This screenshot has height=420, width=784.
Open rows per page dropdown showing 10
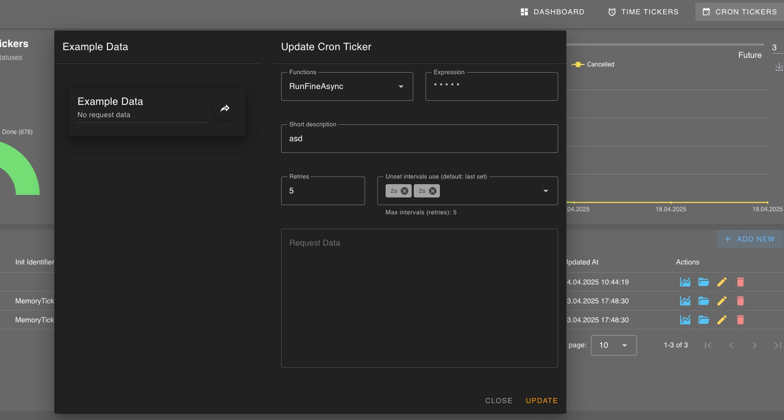coord(614,345)
